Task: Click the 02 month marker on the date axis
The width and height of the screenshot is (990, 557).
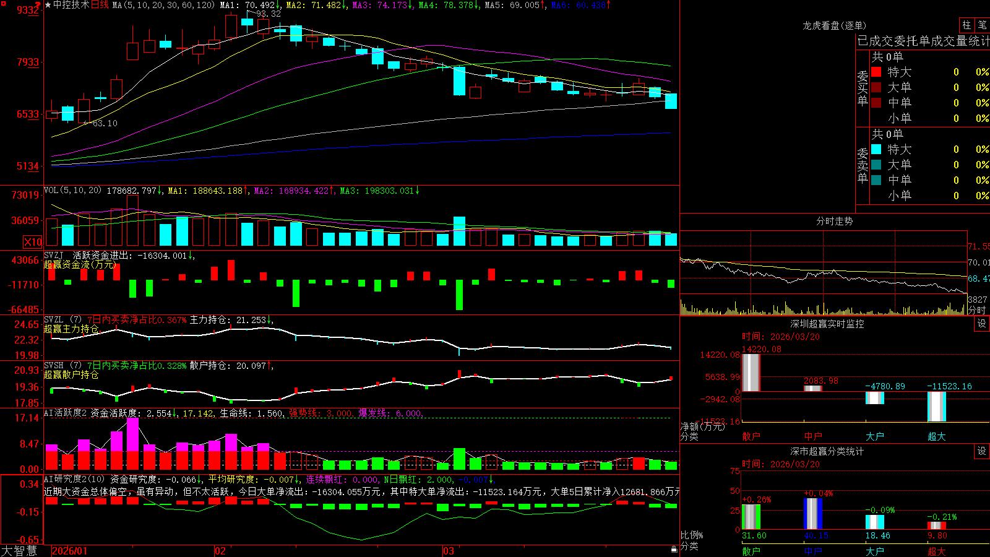Action: 220,551
